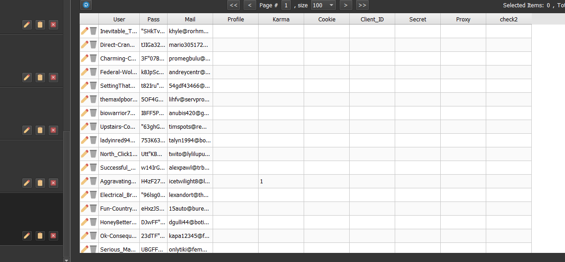This screenshot has width=565, height=262.
Task: Go to the next page with the > button
Action: pyautogui.click(x=346, y=5)
